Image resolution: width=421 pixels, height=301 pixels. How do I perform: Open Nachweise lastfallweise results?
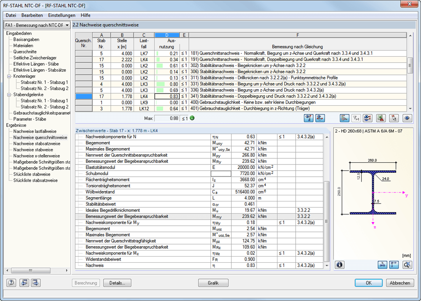[x=35, y=131]
